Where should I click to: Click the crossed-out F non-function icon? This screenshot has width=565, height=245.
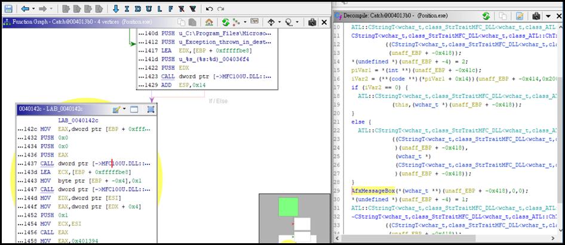pos(182,8)
